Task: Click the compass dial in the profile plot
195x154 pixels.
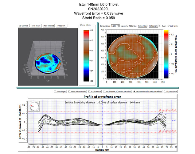Action: [x=35, y=106]
